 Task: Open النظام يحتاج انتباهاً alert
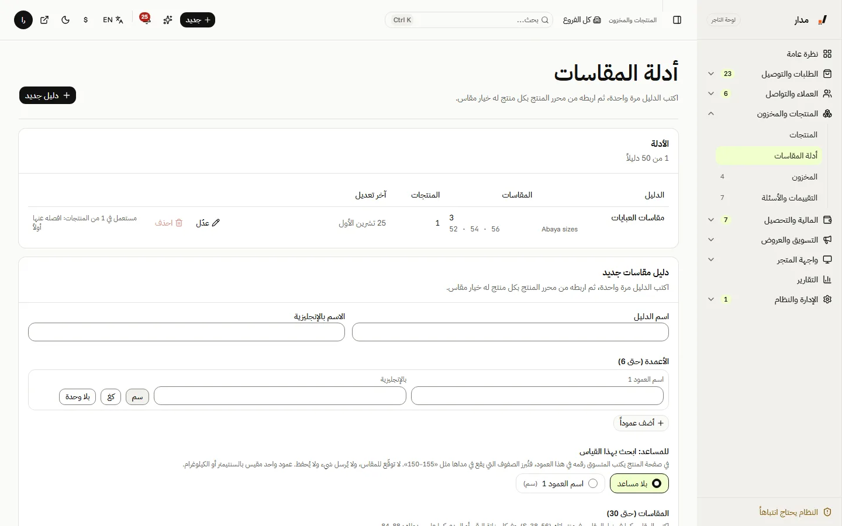click(795, 512)
